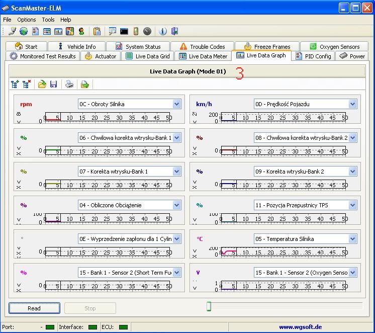Open the www.wgsoft.de link
Image resolution: width=375 pixels, height=333 pixels.
click(300, 327)
